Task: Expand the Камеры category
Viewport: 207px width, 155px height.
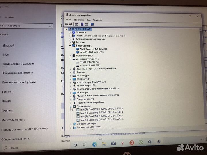Action: tap(70, 72)
